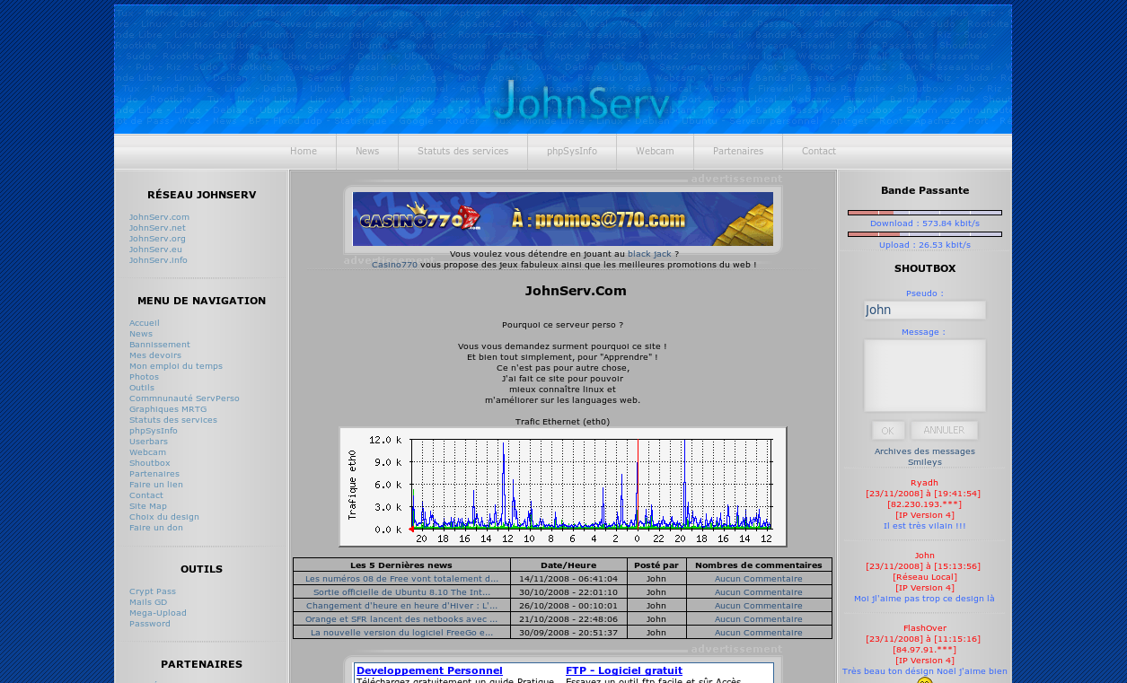
Task: Open Archives des messages link
Action: coord(925,451)
